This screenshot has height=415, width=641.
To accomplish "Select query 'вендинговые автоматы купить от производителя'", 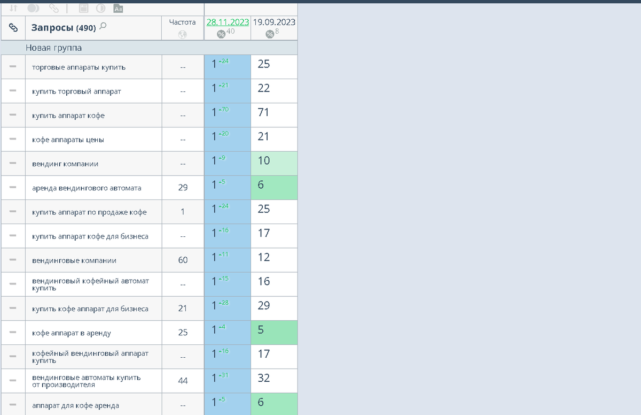I will click(87, 381).
